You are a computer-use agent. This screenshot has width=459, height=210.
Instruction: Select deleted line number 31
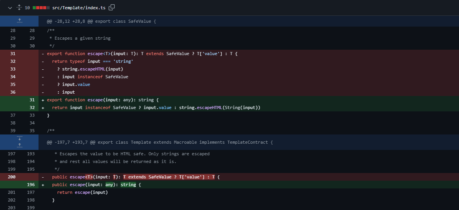point(13,54)
